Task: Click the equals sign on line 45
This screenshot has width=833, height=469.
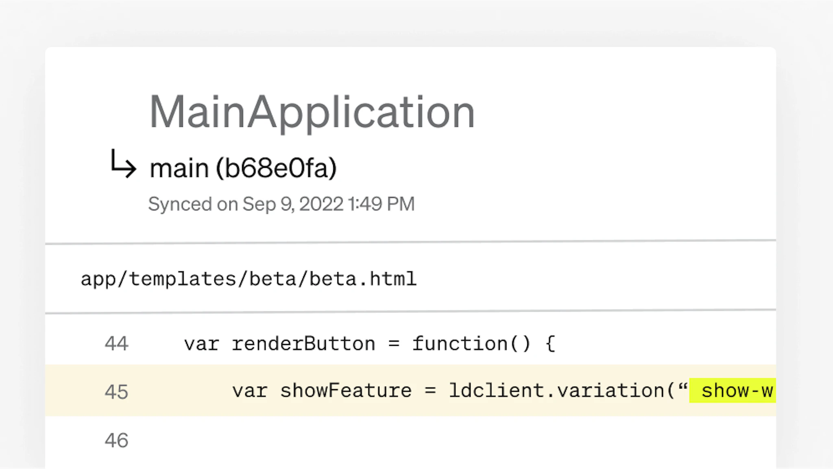Action: (430, 391)
